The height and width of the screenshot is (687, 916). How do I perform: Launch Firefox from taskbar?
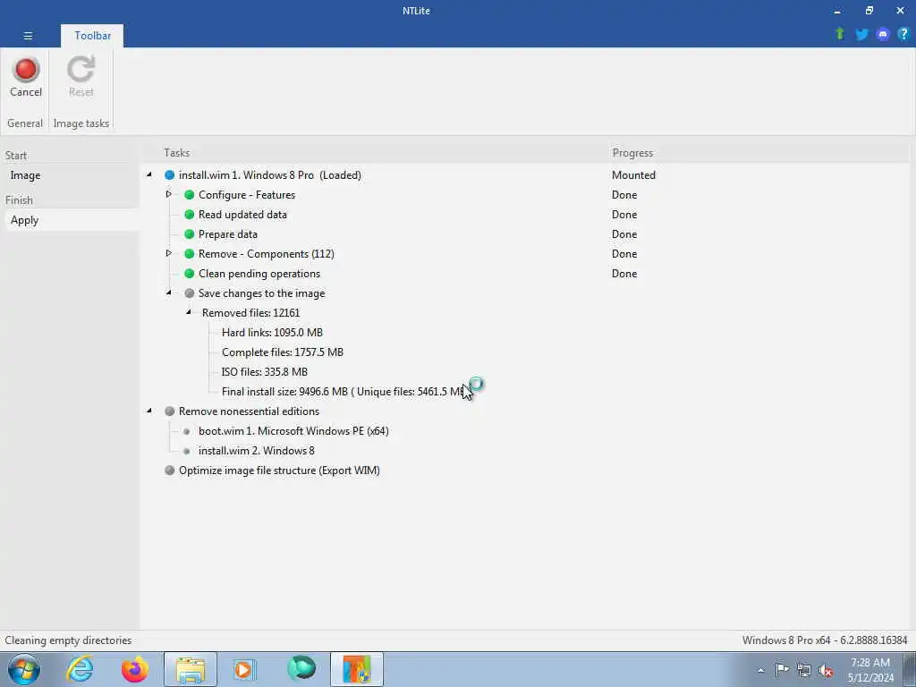135,669
